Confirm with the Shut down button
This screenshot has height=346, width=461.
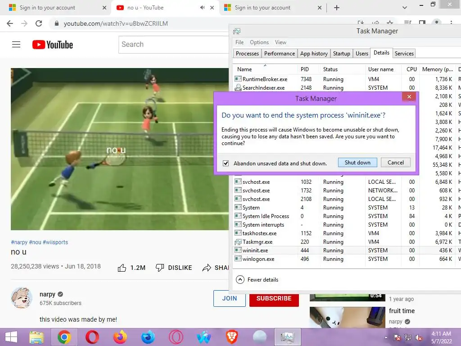[x=357, y=162]
